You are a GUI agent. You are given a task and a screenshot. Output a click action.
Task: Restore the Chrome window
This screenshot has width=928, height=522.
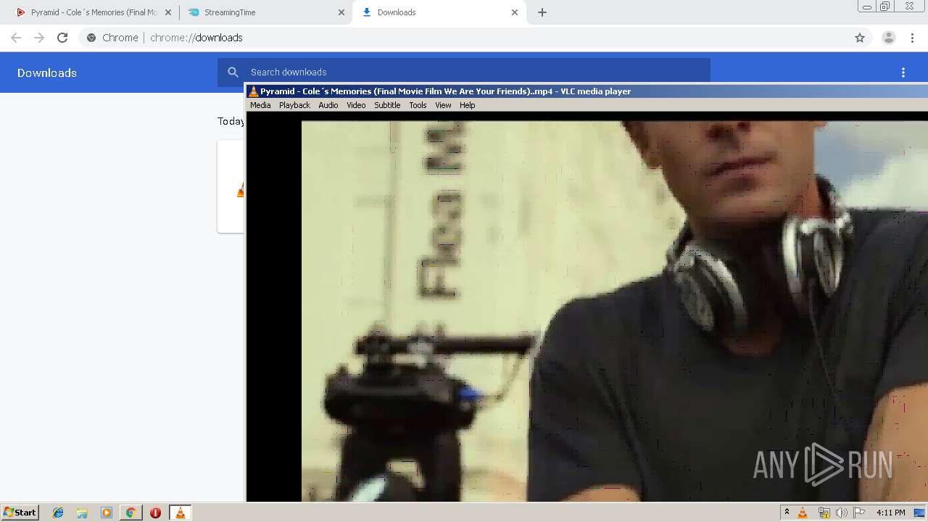885,7
